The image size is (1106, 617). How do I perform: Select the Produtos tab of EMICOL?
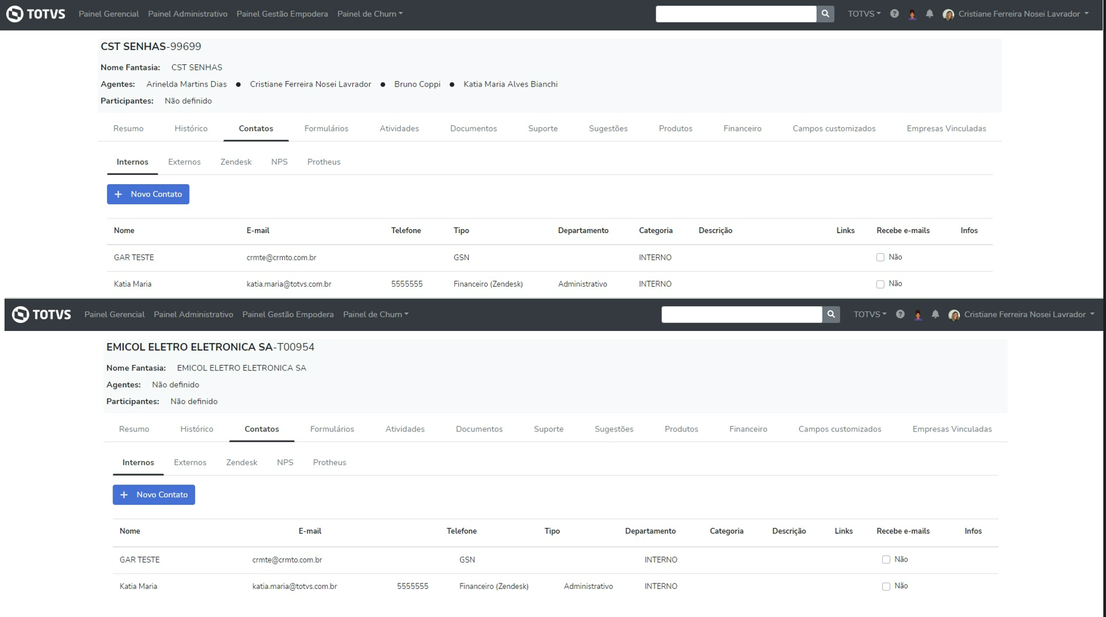click(x=681, y=429)
